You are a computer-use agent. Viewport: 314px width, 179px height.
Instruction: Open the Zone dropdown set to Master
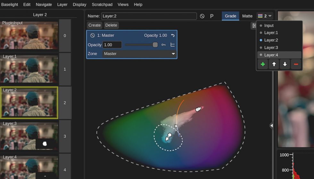click(139, 54)
